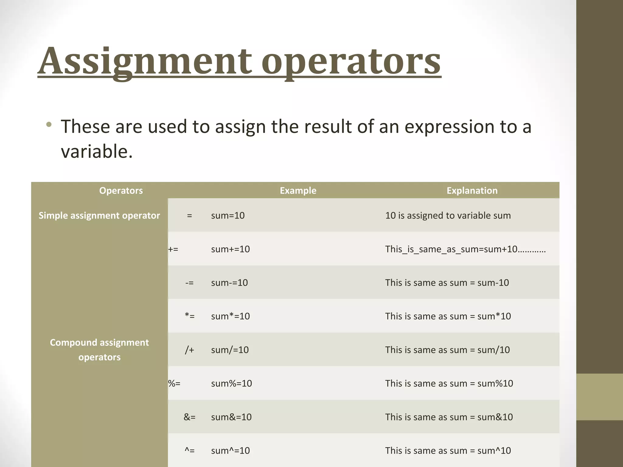Click 'This is same as sum = sum*10'

coord(448,316)
